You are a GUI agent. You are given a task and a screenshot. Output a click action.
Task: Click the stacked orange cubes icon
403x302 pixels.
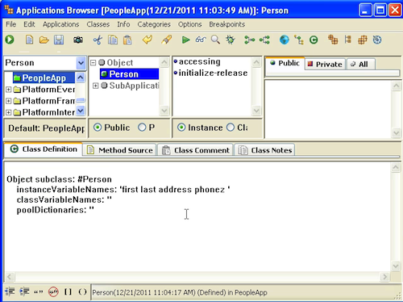pos(333,40)
